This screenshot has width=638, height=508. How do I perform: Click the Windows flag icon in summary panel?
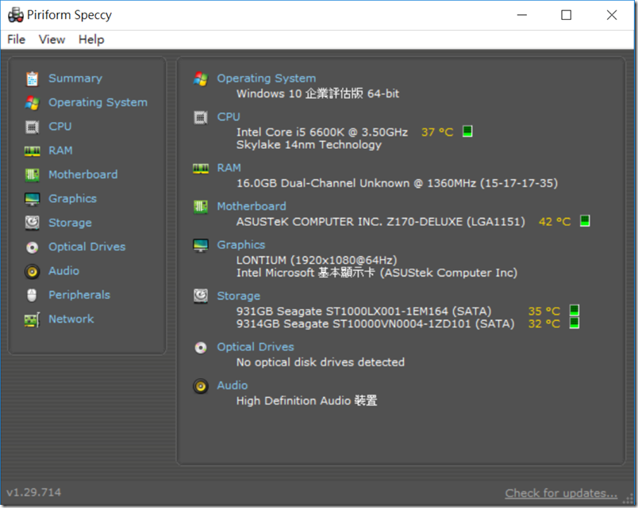[x=201, y=78]
